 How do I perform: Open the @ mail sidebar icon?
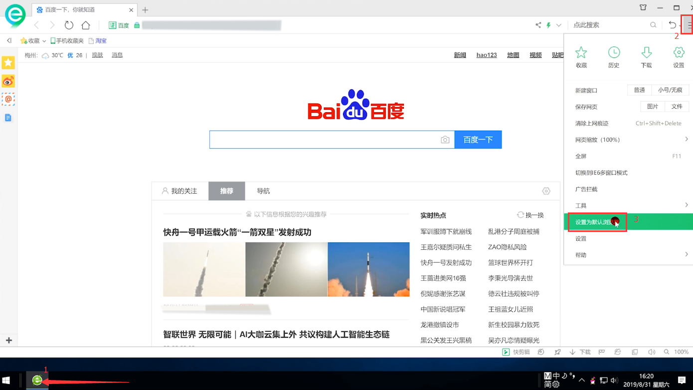tap(8, 99)
